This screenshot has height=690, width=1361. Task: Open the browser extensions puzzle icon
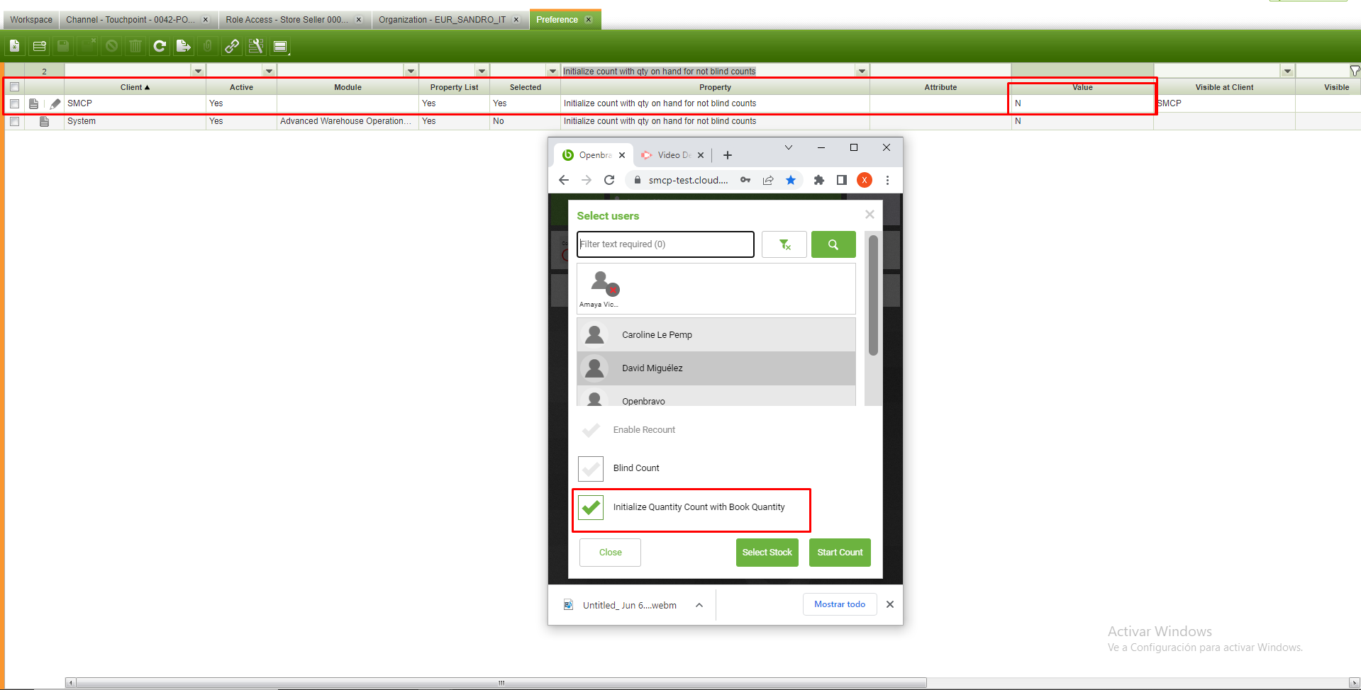pyautogui.click(x=819, y=180)
